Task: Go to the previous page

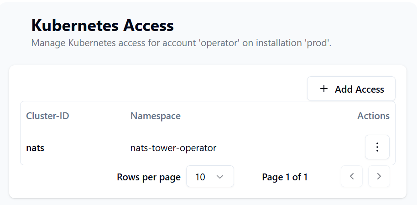Action: tap(352, 177)
